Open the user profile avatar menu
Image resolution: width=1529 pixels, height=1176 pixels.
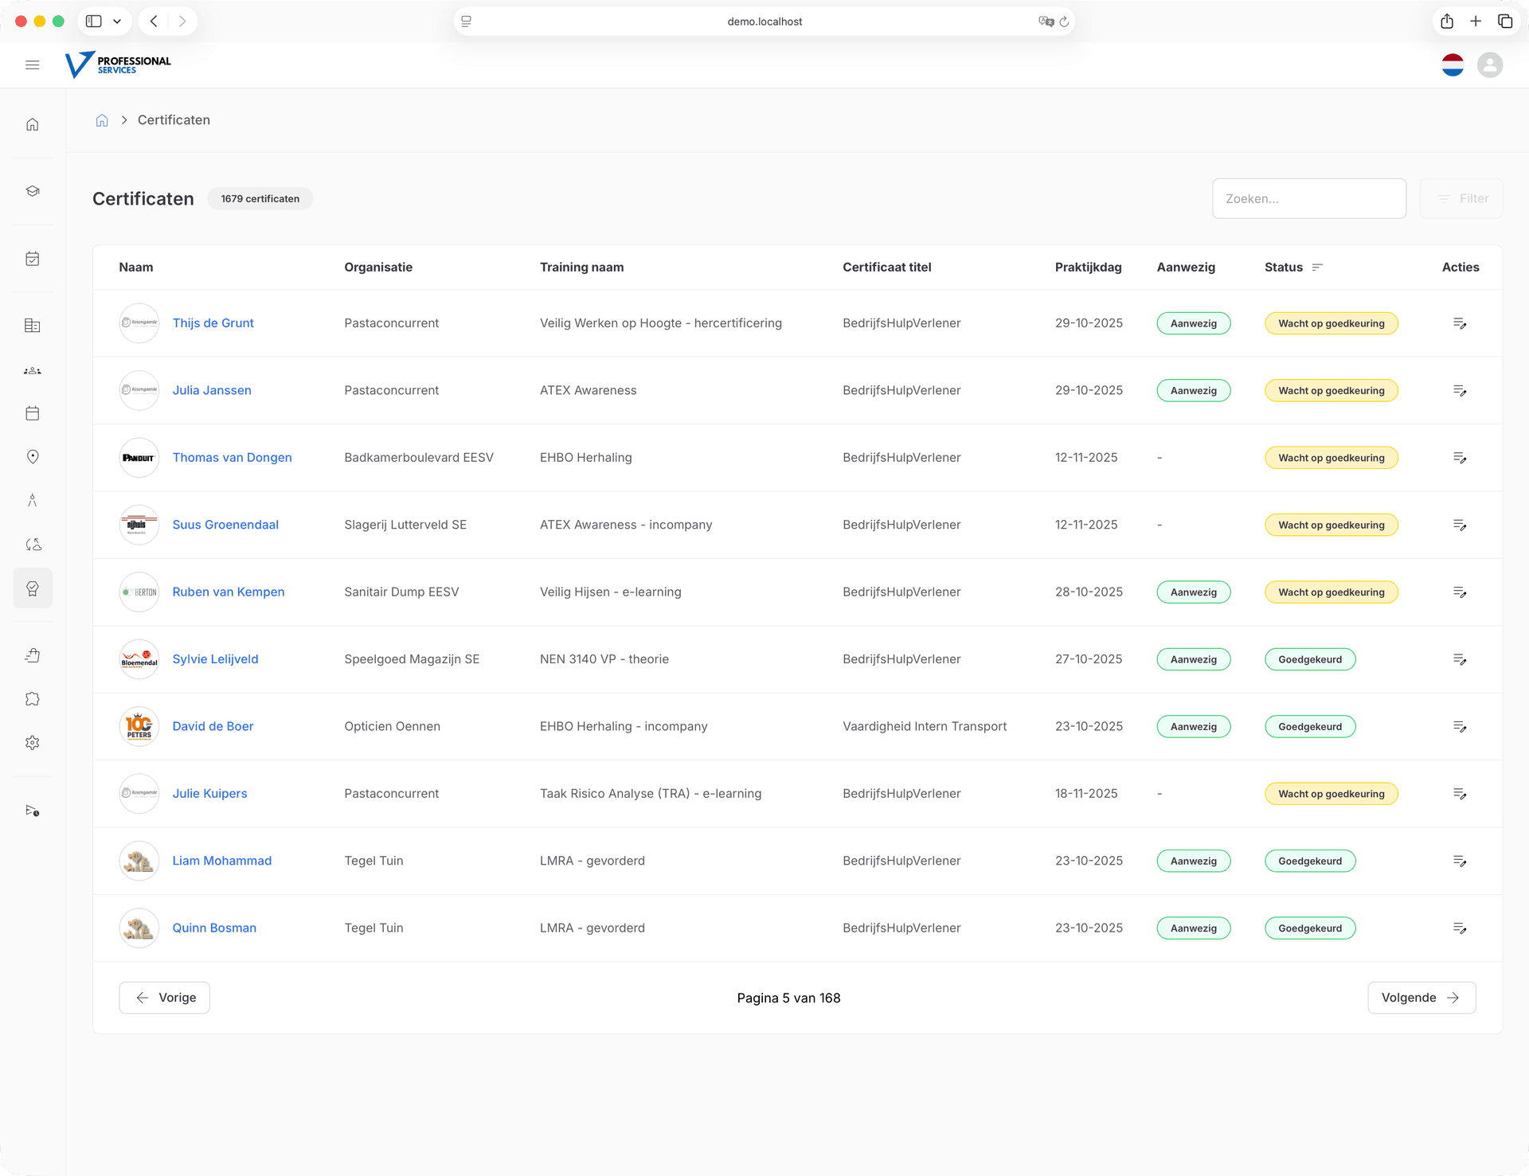point(1489,64)
